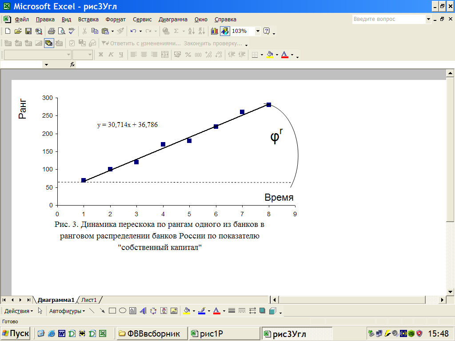Screen dimensions: 455x341
Task: Undo the last action
Action: click(x=133, y=31)
